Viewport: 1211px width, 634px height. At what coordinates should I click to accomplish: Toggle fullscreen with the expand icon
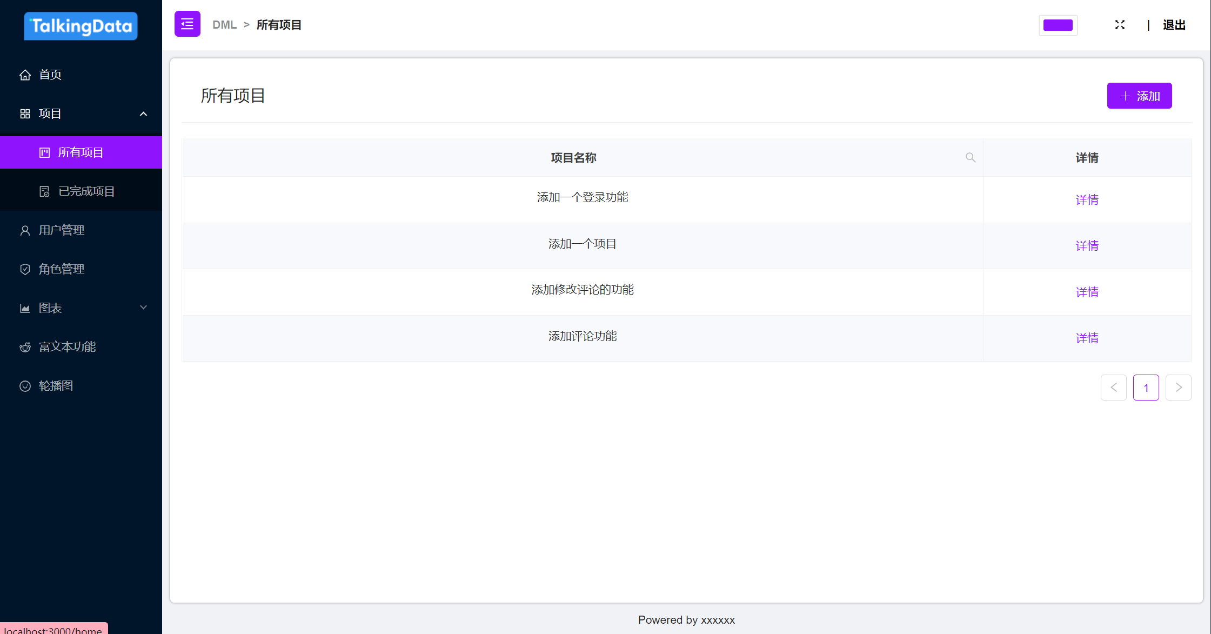coord(1119,24)
